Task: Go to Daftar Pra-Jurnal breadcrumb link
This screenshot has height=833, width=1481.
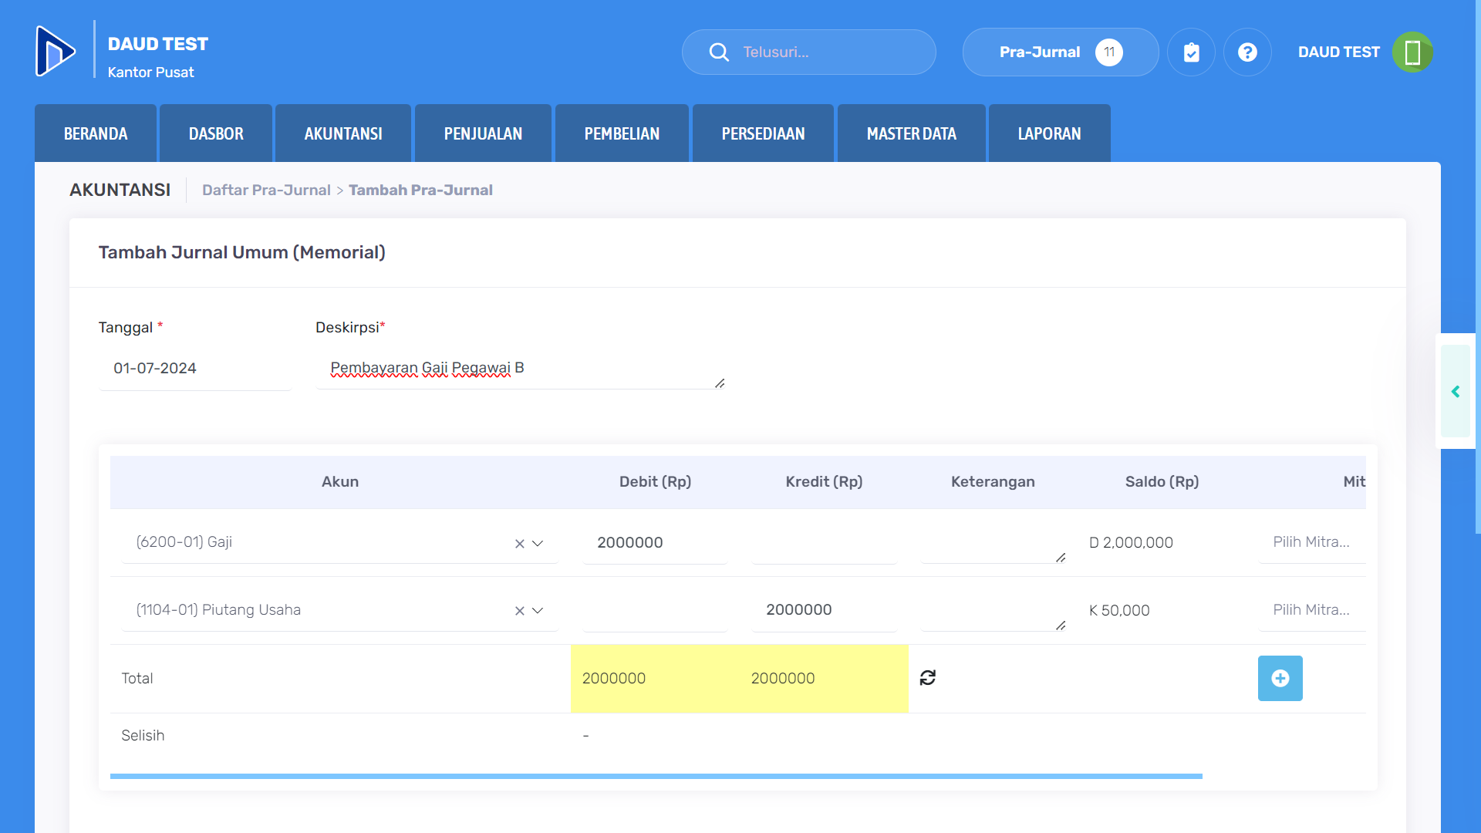Action: (266, 190)
